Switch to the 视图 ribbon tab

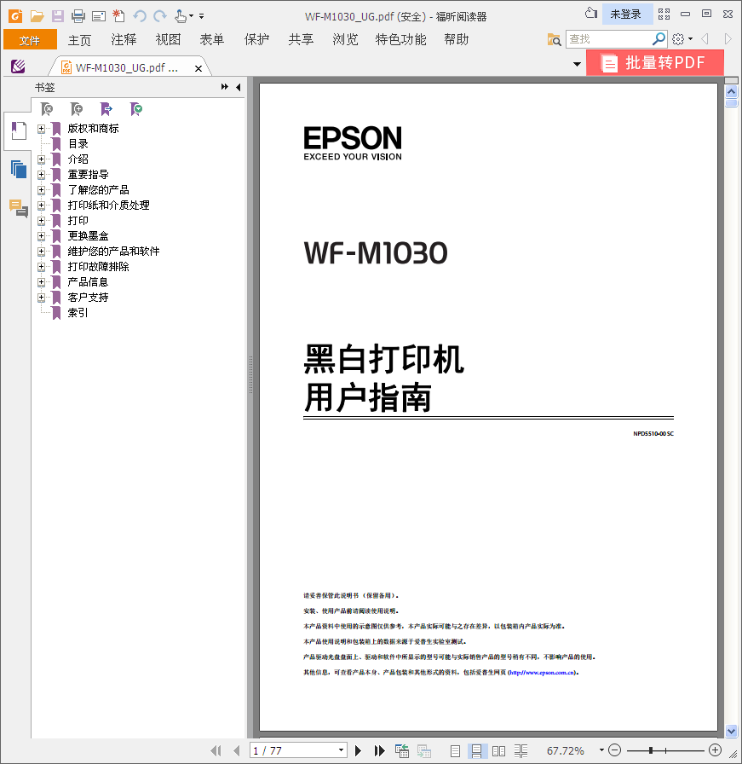pyautogui.click(x=168, y=39)
